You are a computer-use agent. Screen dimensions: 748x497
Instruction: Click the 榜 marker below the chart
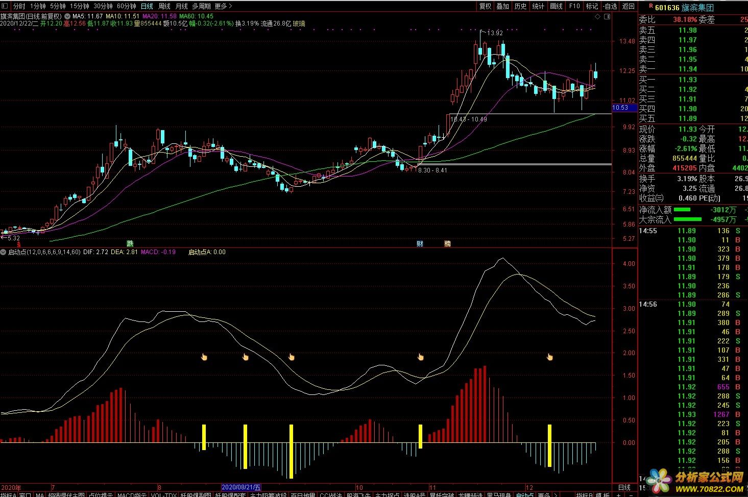[447, 243]
